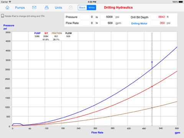The width and height of the screenshot is (184, 138).
Task: Tap the PUMP legend label
Action: point(38,33)
